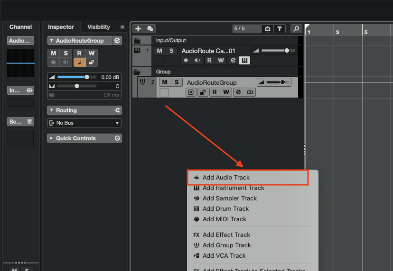Toggle the musical timebase note button in Inspector
The image size is (393, 271).
click(79, 63)
